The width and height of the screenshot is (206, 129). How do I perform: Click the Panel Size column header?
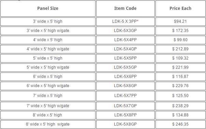click(x=48, y=9)
